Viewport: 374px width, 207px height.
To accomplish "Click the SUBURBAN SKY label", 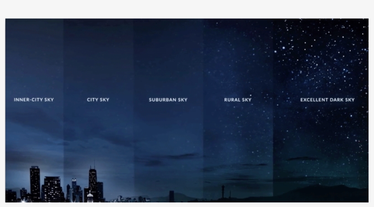I will 168,100.
